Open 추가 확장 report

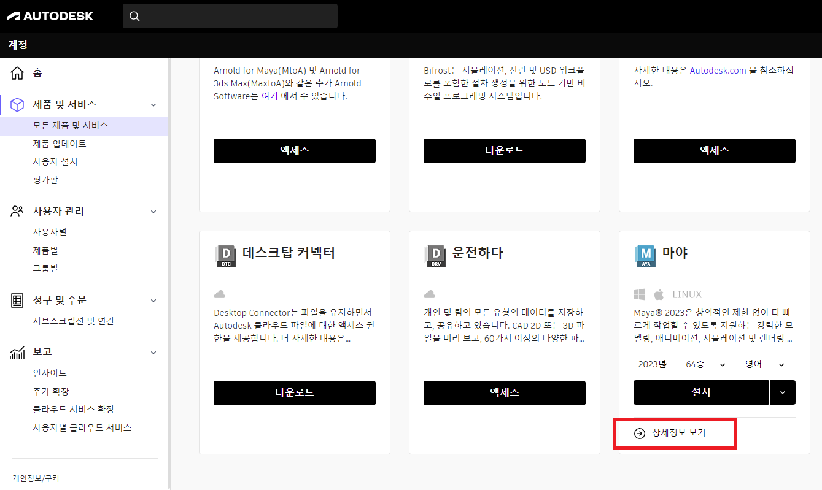[x=51, y=391]
